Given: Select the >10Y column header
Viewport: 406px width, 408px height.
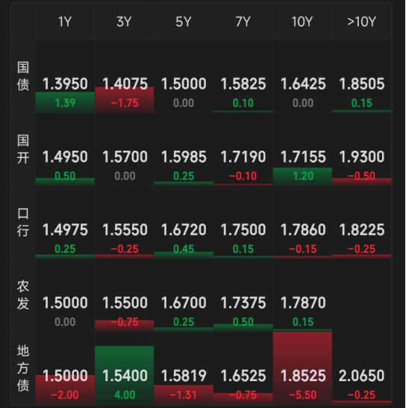Looking at the screenshot, I should (x=362, y=22).
